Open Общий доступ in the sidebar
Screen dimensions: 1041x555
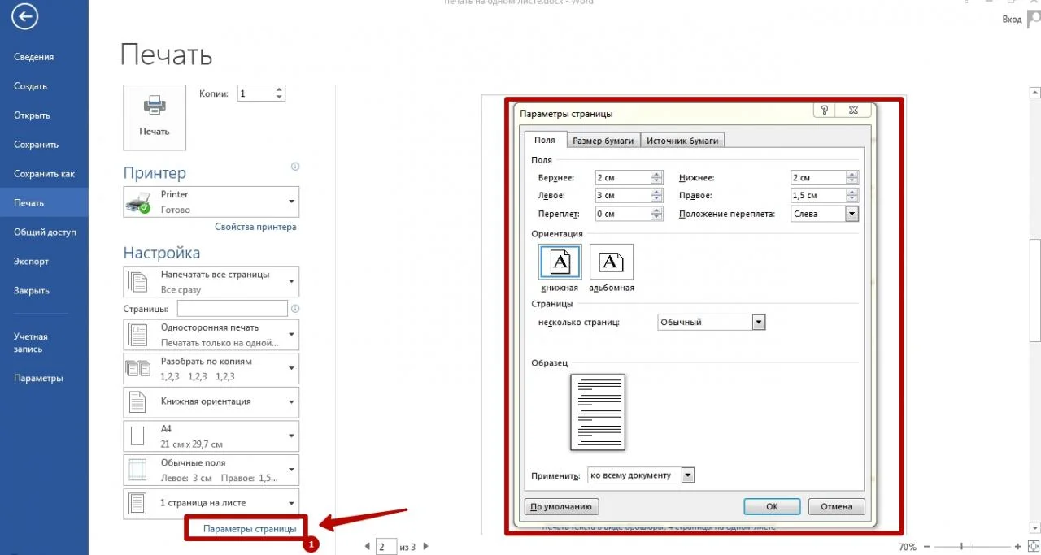tap(44, 232)
